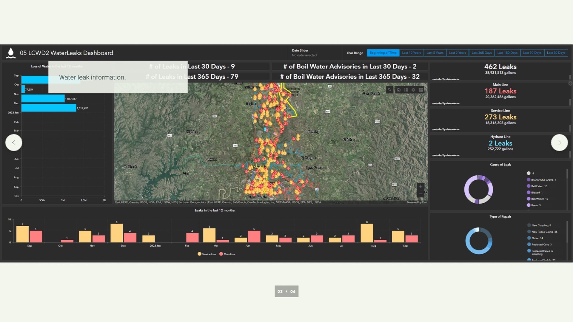Click Replaced Failed Coupling legend entry

tap(540, 252)
